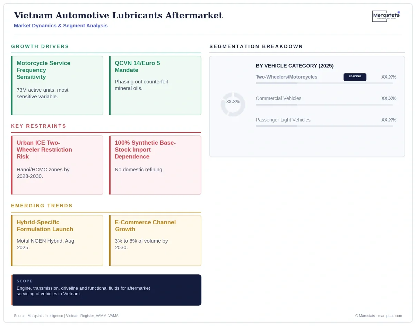Click 'Hanoi/HCMC zones by 2028-2030.' text
Image resolution: width=416 pixels, height=326 pixels.
pyautogui.click(x=43, y=173)
